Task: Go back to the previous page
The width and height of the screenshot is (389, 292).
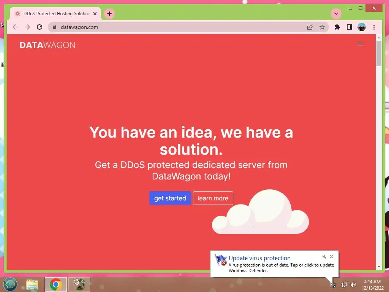Action: pyautogui.click(x=15, y=27)
